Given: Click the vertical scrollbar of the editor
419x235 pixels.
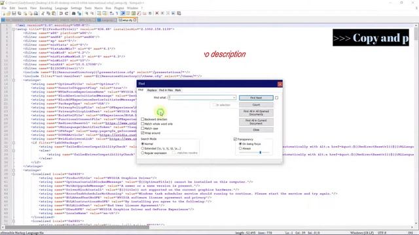Looking at the screenshot, I should [x=416, y=33].
